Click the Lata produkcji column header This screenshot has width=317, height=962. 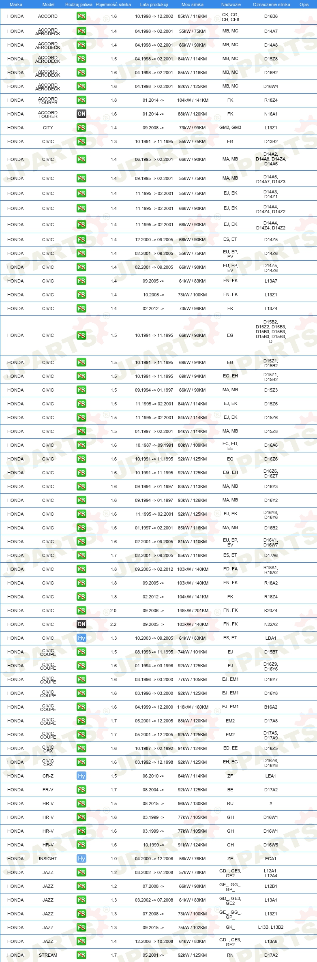(x=154, y=4)
